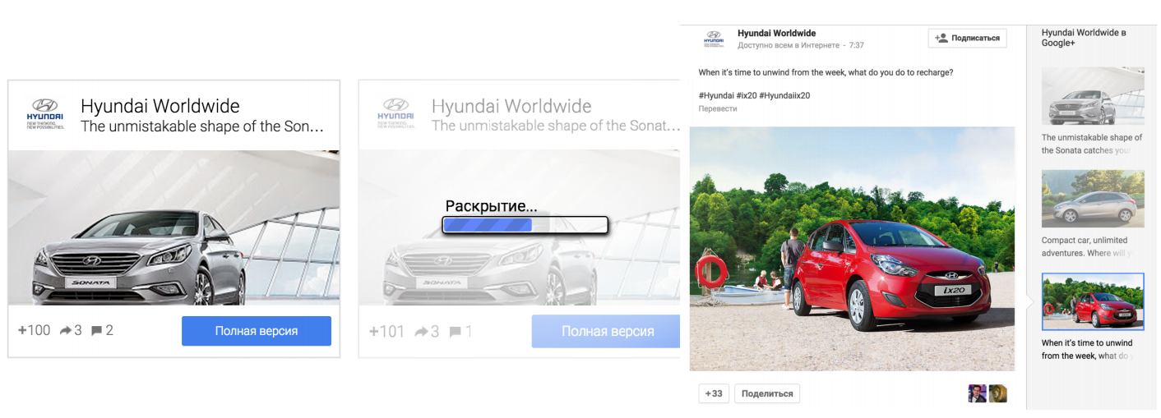Open the Hyundai Worldwide profile name in post header
Viewport: 1161px width, 418px height.
tap(776, 34)
